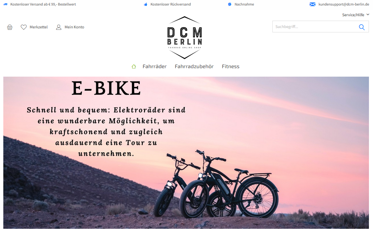
Task: Click the Nachnahme badge icon
Action: tap(230, 4)
